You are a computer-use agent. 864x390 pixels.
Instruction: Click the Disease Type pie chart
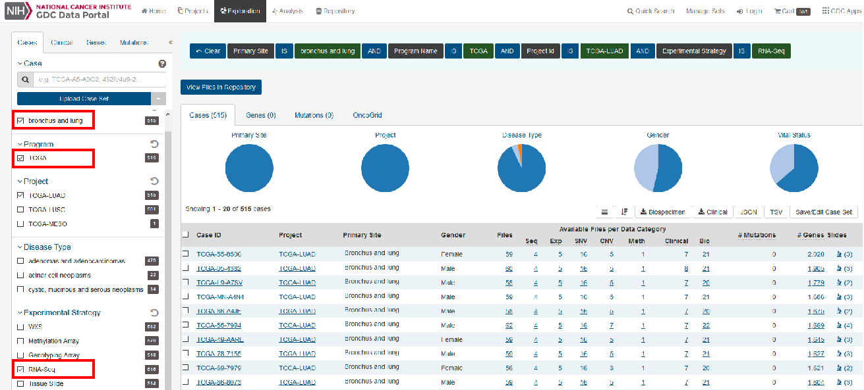point(521,168)
